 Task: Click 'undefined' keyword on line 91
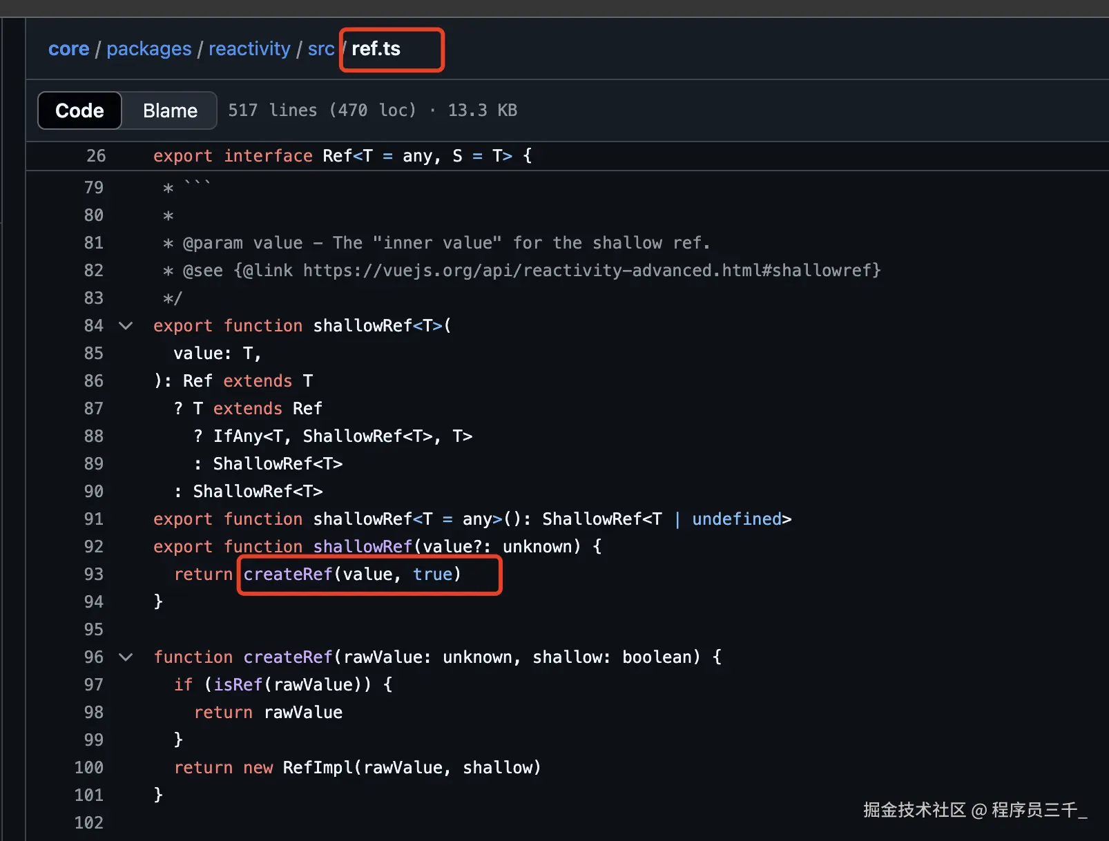point(737,519)
